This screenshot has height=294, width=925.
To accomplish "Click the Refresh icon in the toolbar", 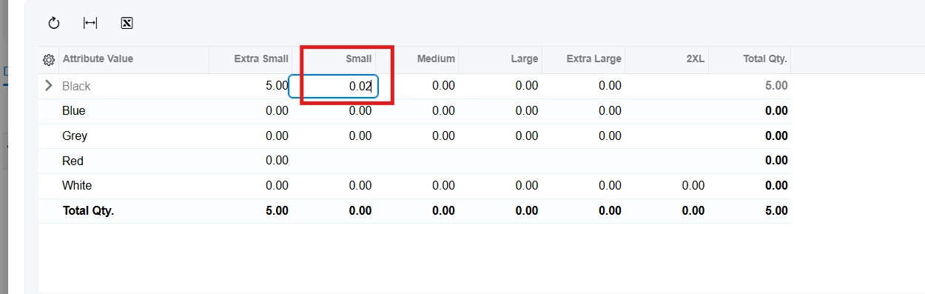I will point(54,23).
